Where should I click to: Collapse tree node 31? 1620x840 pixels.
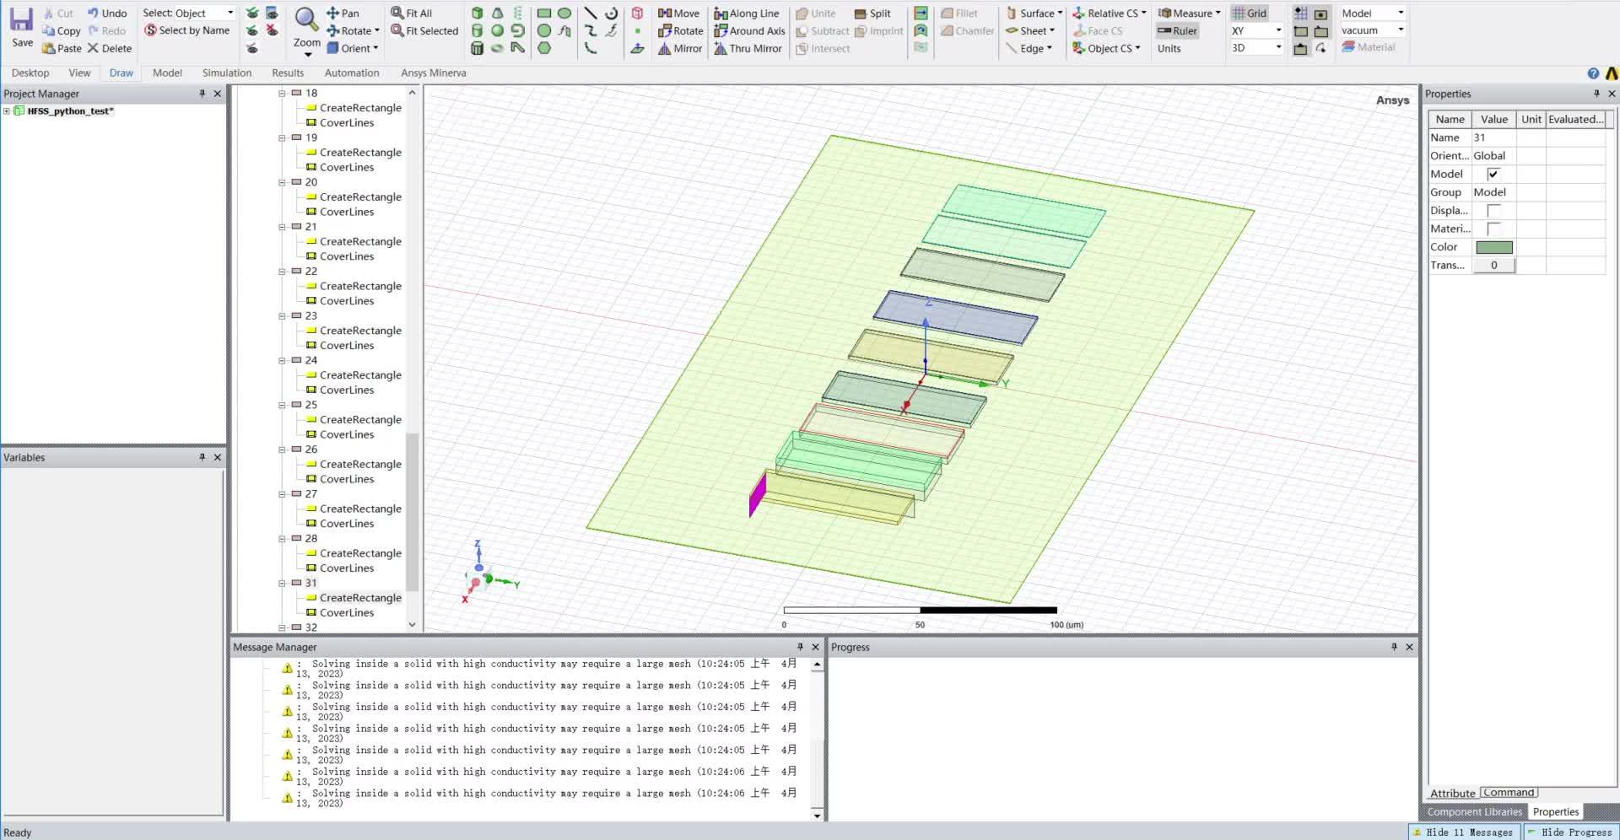283,583
